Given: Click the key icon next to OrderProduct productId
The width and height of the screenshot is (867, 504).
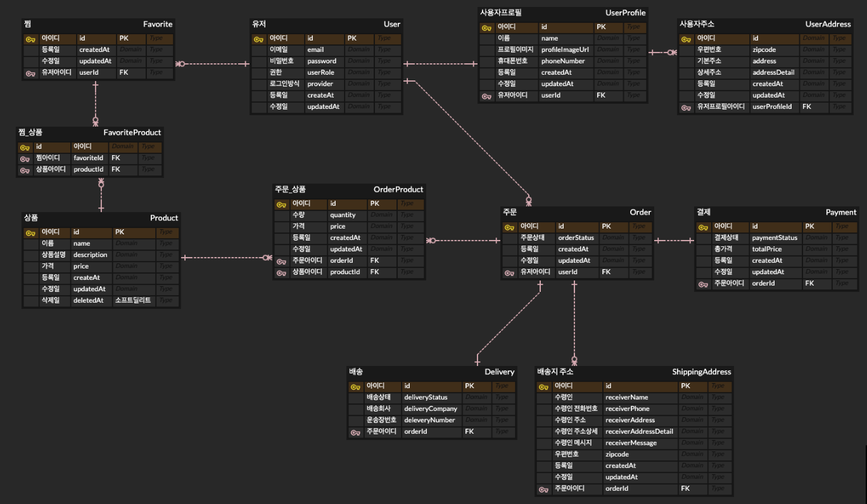Looking at the screenshot, I should [x=281, y=272].
